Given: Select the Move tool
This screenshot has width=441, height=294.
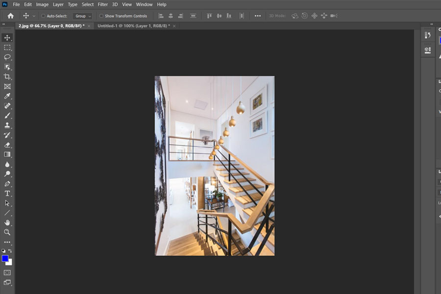Looking at the screenshot, I should tap(7, 37).
